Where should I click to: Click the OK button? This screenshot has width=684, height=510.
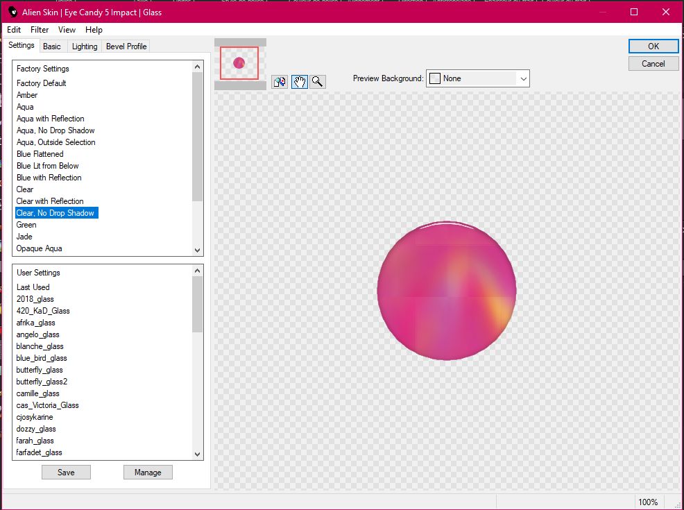pyautogui.click(x=653, y=46)
